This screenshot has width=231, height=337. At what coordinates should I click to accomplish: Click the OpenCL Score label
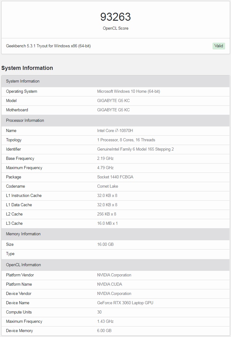tap(115, 28)
